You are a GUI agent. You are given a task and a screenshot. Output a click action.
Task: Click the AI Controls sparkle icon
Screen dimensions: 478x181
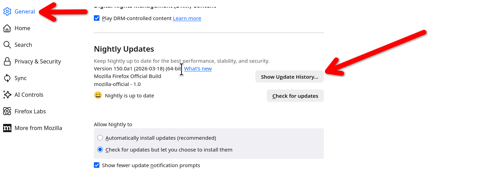[x=7, y=95]
